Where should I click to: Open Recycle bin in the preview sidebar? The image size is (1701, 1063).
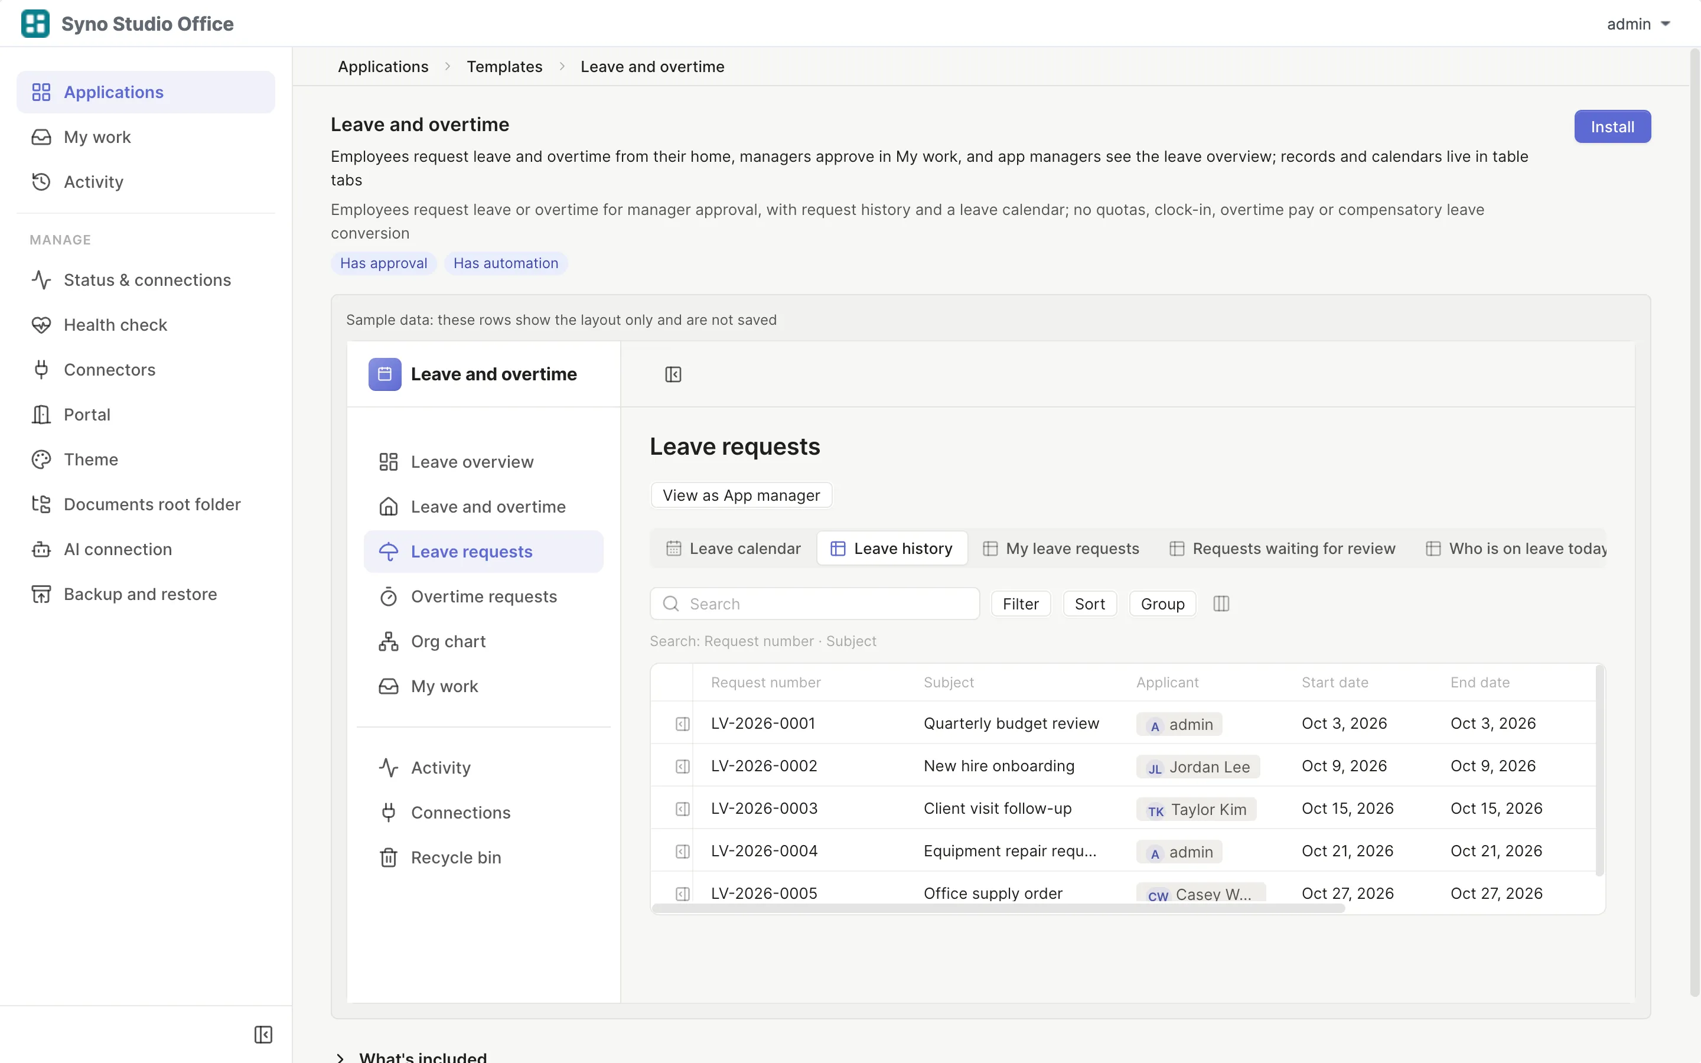(483, 857)
